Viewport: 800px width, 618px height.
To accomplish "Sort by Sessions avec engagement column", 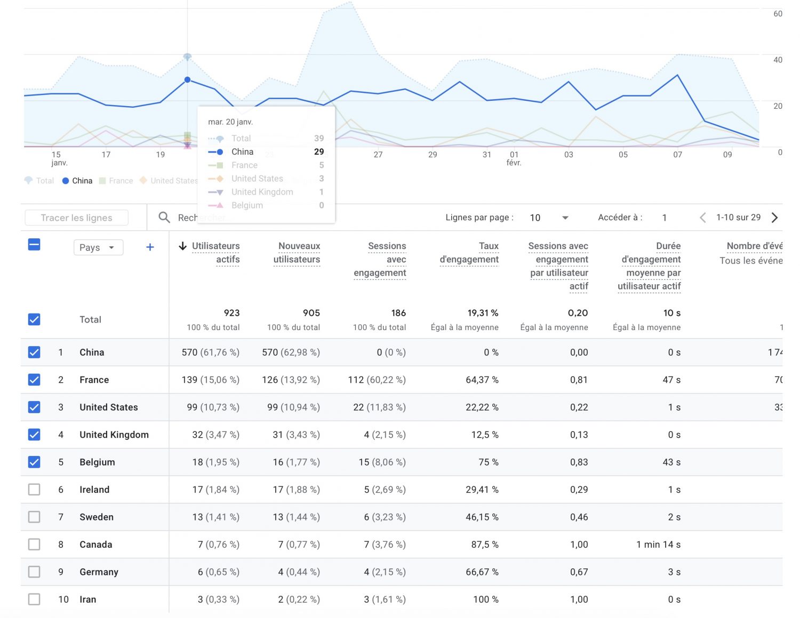I will [380, 259].
